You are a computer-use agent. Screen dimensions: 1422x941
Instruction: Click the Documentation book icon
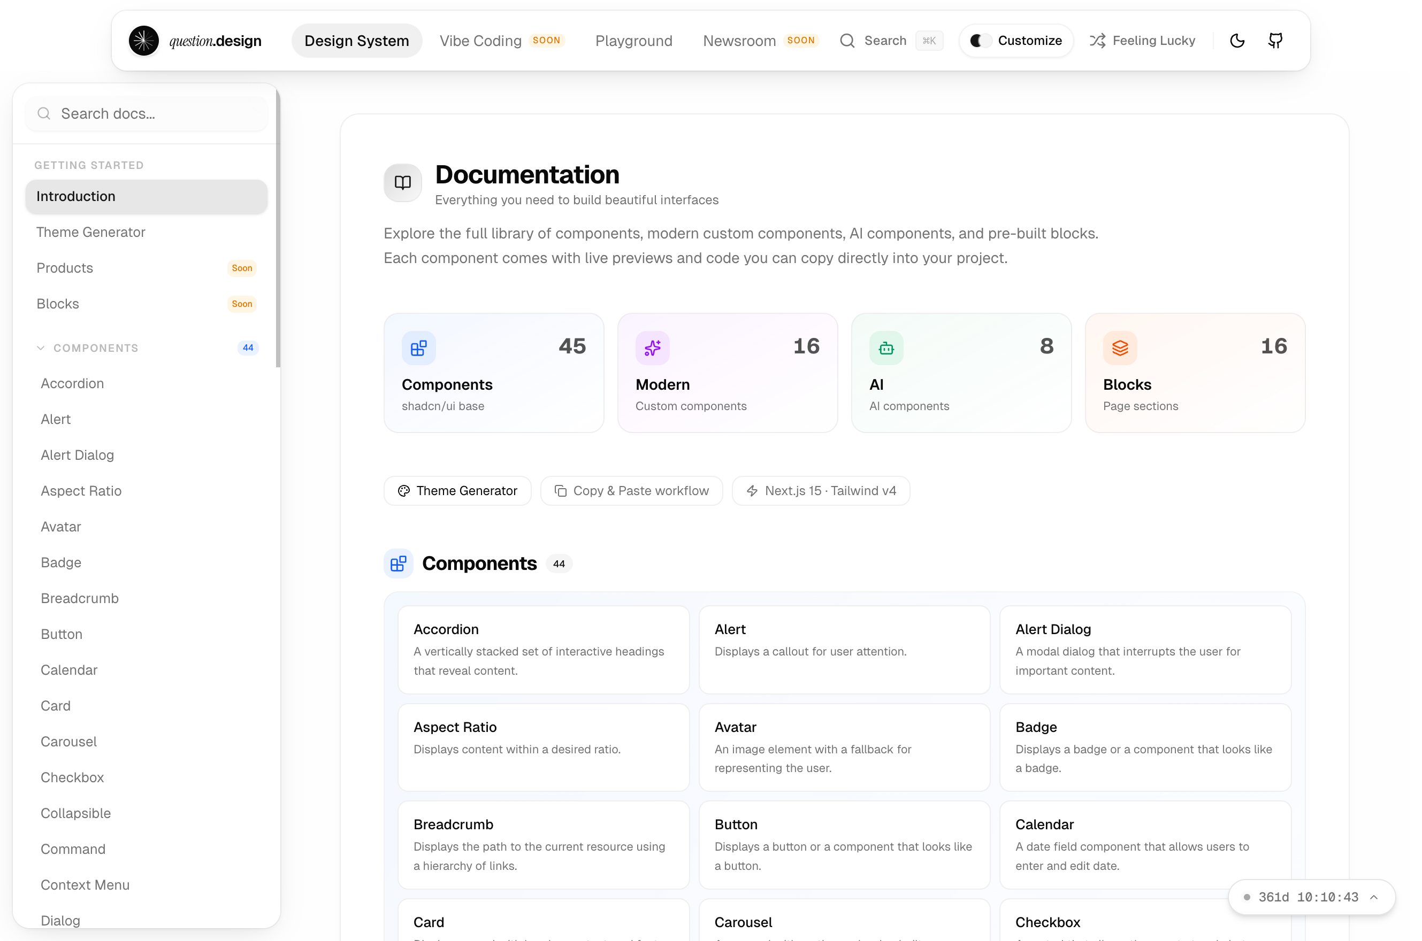point(402,182)
